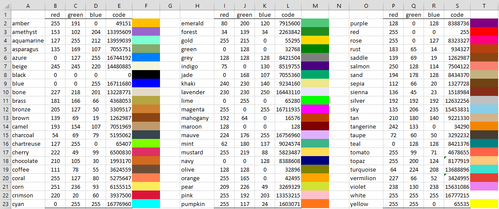
Task: Click the magenta color swatch cell
Action: coord(315,109)
